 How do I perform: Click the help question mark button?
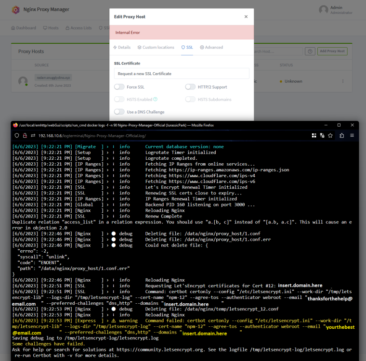click(310, 51)
